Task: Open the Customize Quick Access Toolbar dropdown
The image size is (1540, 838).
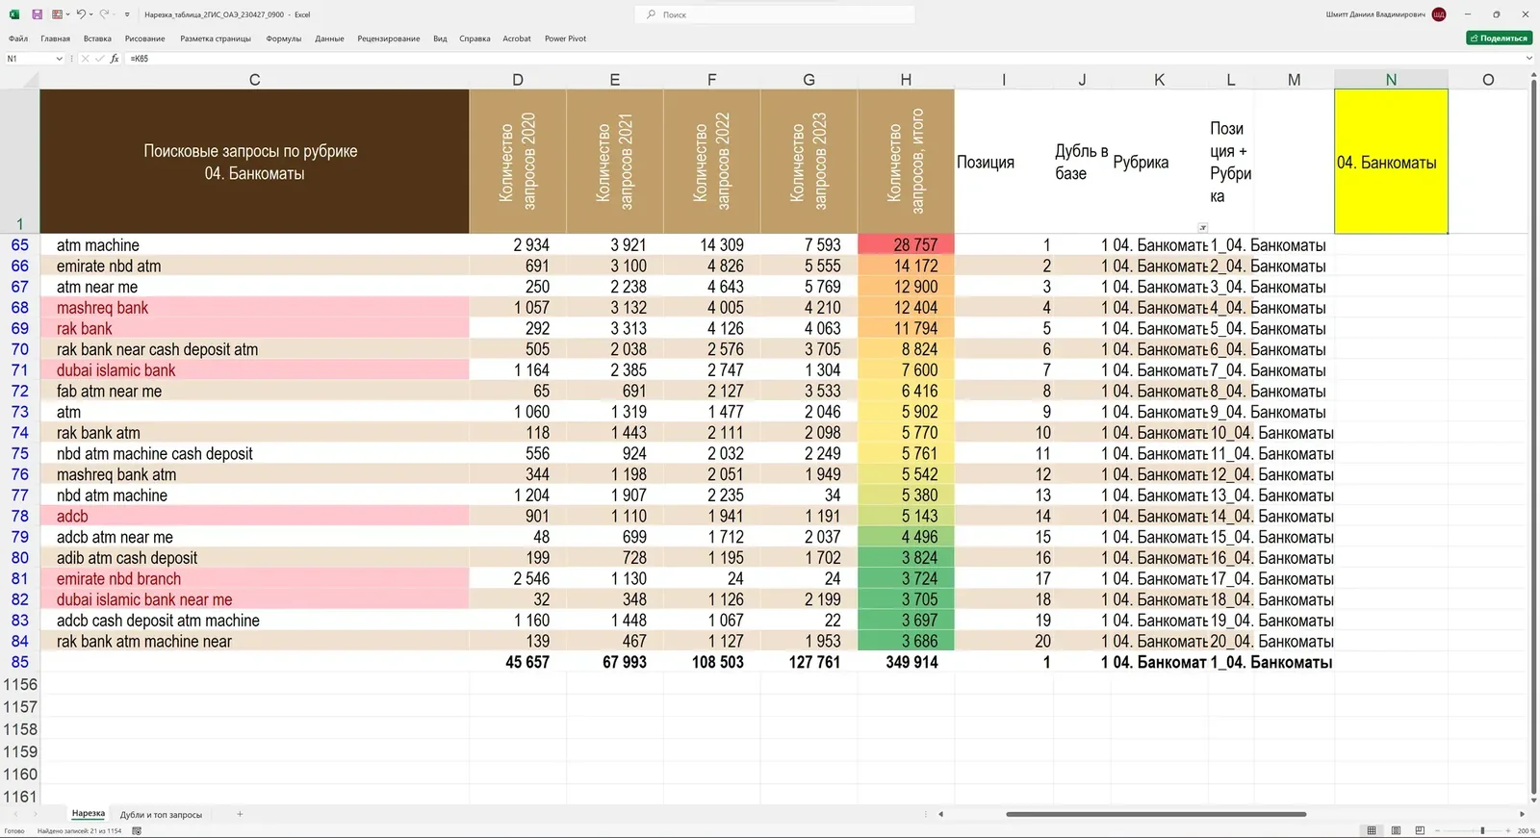Action: tap(127, 14)
